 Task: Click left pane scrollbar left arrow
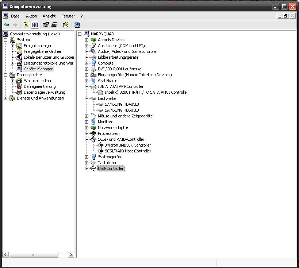6,255
